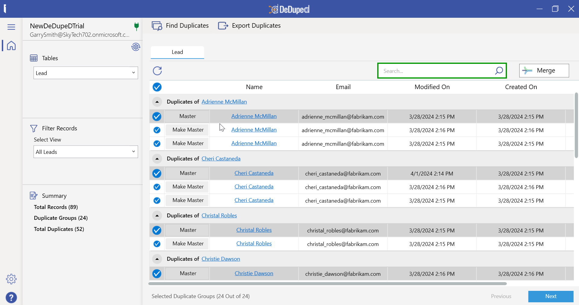Open the Help question mark icon
The height and width of the screenshot is (305, 579).
(x=11, y=297)
